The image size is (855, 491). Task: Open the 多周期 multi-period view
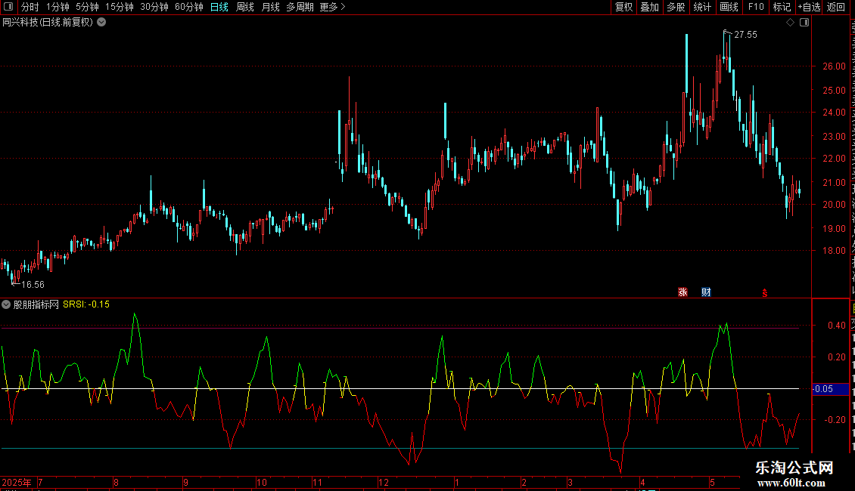click(300, 7)
